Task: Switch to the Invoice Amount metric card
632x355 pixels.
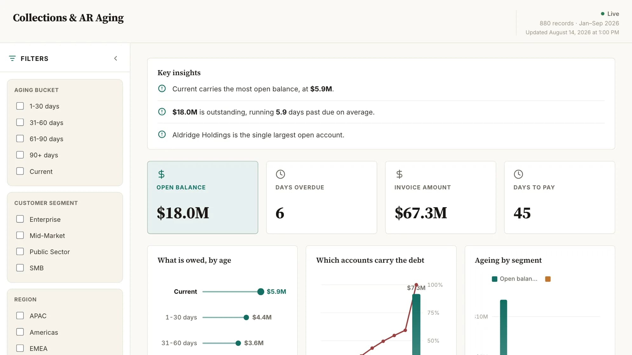Action: click(x=440, y=197)
